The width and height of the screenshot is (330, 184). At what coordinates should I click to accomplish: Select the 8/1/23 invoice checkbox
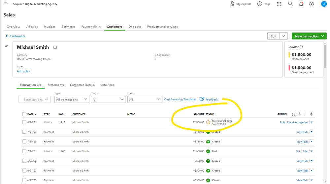tap(24, 122)
